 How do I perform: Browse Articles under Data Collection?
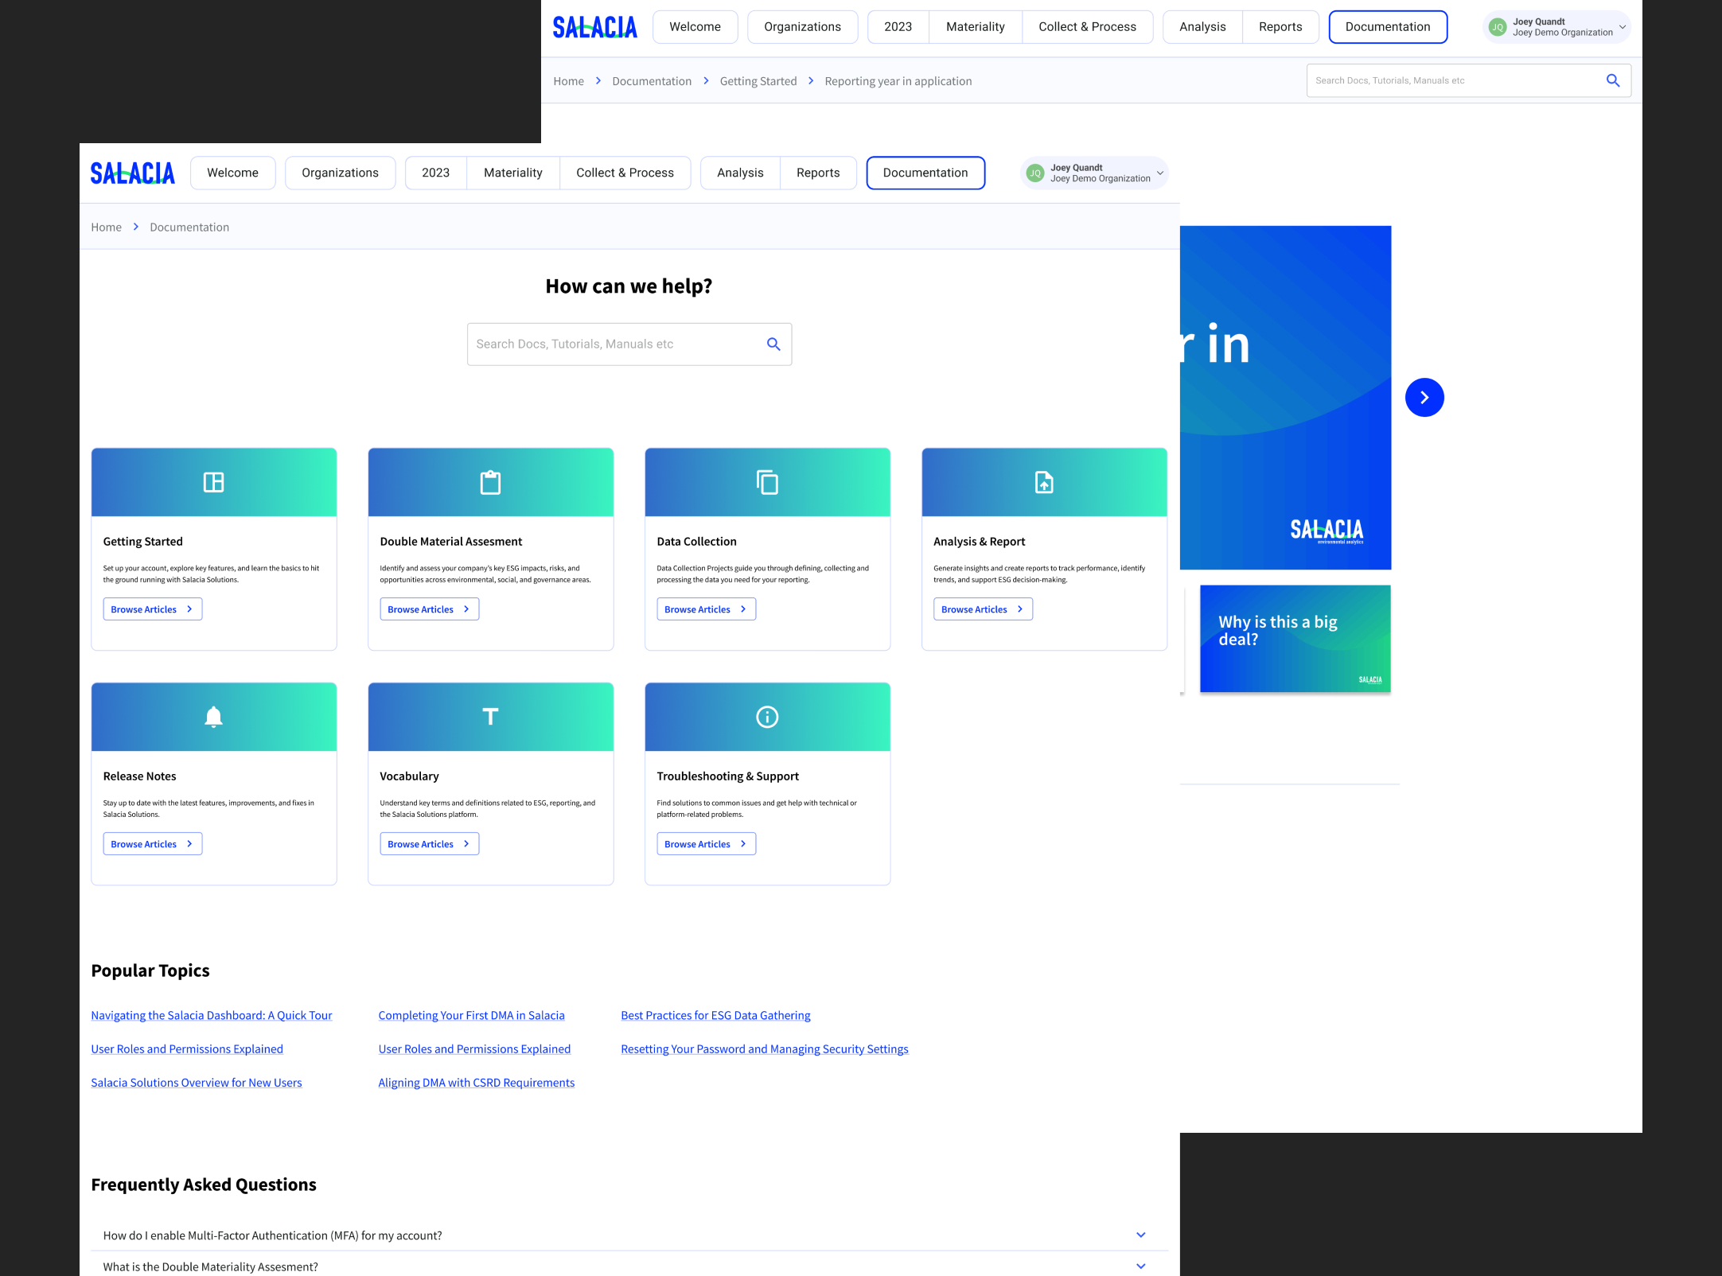(x=706, y=609)
